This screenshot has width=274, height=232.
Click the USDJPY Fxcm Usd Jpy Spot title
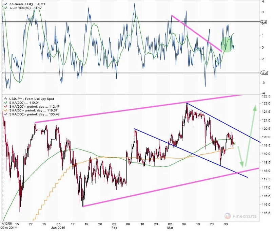click(32, 99)
